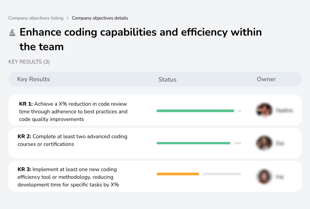Open KR 2 advanced coding courses description
Viewport: 310px width, 209px height.
click(x=72, y=140)
